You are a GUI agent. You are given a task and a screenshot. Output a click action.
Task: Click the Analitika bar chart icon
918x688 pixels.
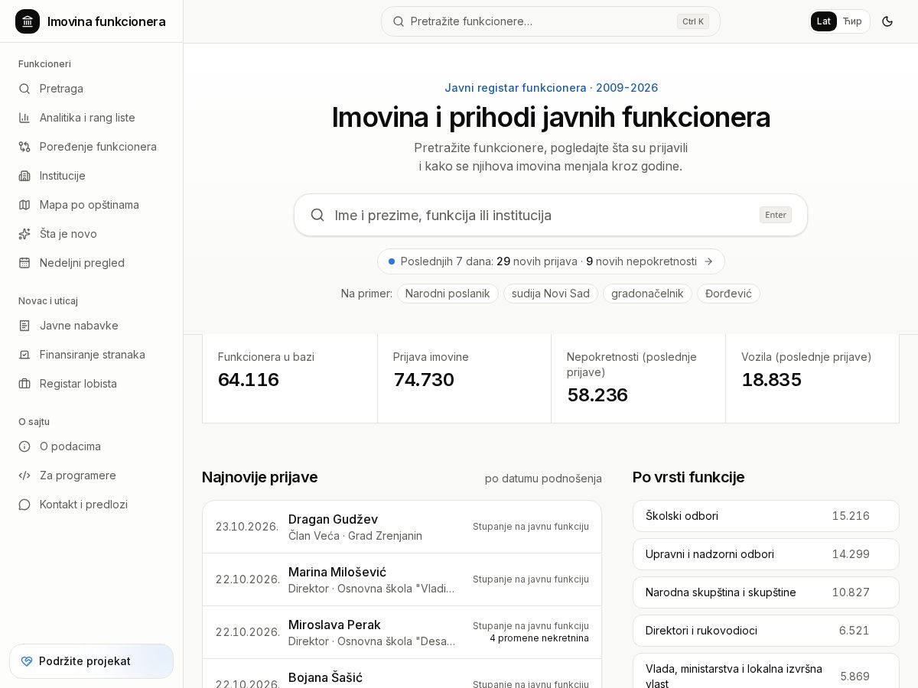click(24, 118)
